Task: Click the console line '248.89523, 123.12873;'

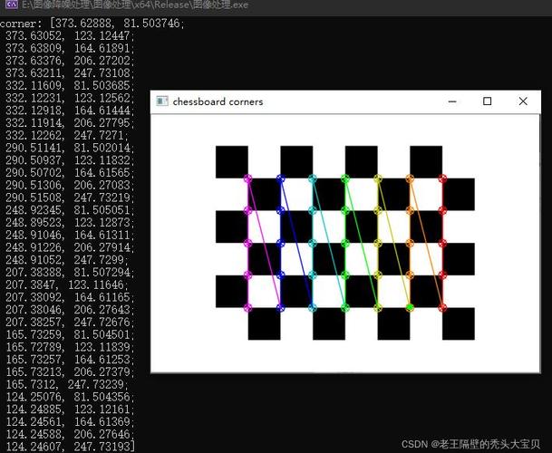Action: coord(70,223)
